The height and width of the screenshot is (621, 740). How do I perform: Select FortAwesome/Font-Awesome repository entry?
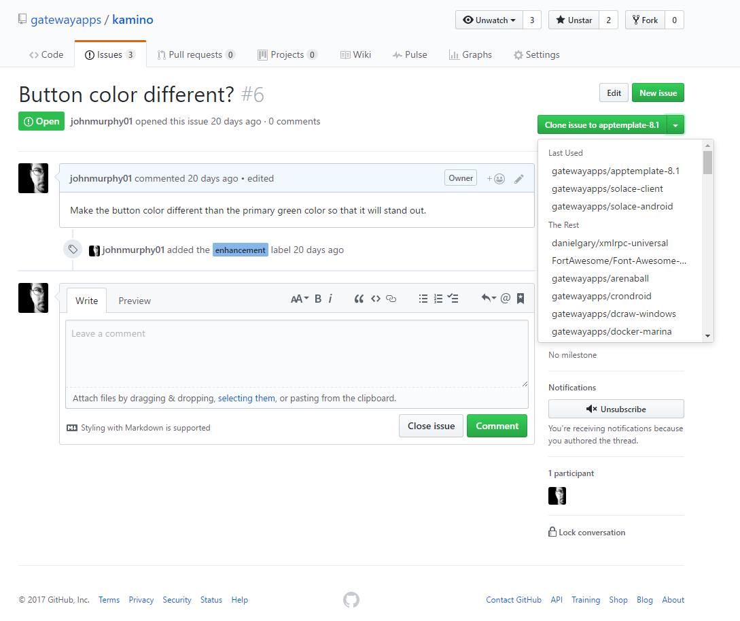[620, 261]
